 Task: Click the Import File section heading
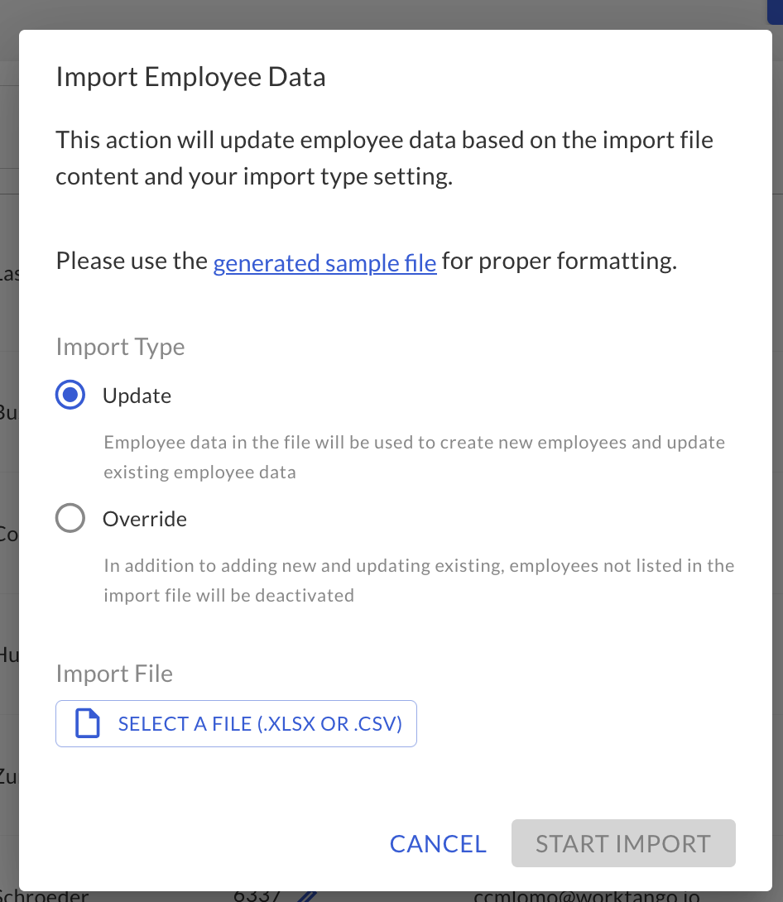point(114,674)
